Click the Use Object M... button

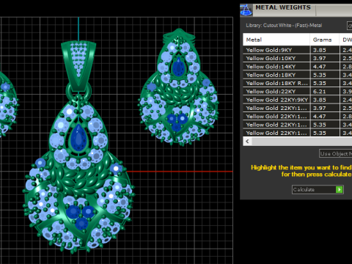click(335, 153)
